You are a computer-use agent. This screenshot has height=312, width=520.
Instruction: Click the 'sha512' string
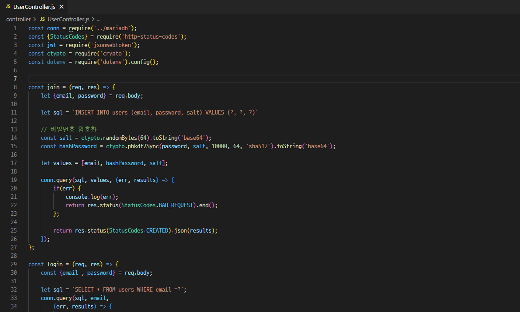coord(258,146)
